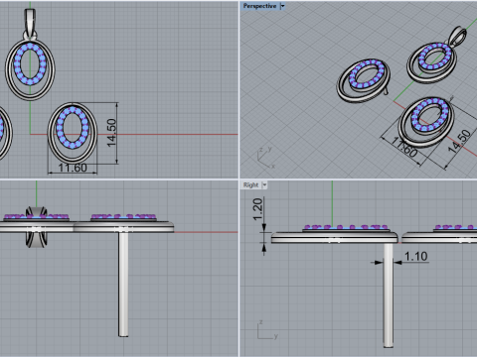Select the 14.50 dimension in Perspective viewport

click(459, 141)
